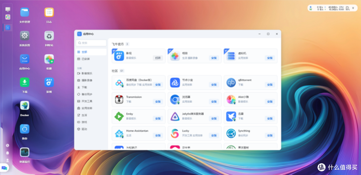Filter by 驱动 category
This screenshot has height=175, width=361.
tap(91, 129)
